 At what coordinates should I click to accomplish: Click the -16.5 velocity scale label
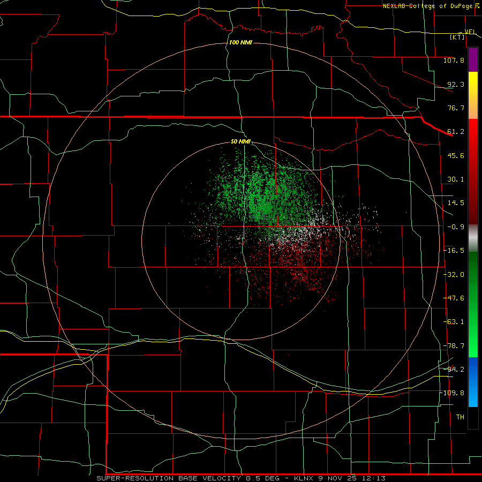[x=454, y=251]
